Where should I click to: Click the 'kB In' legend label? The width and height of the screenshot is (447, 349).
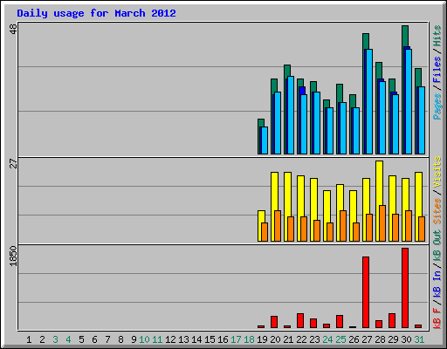(437, 284)
